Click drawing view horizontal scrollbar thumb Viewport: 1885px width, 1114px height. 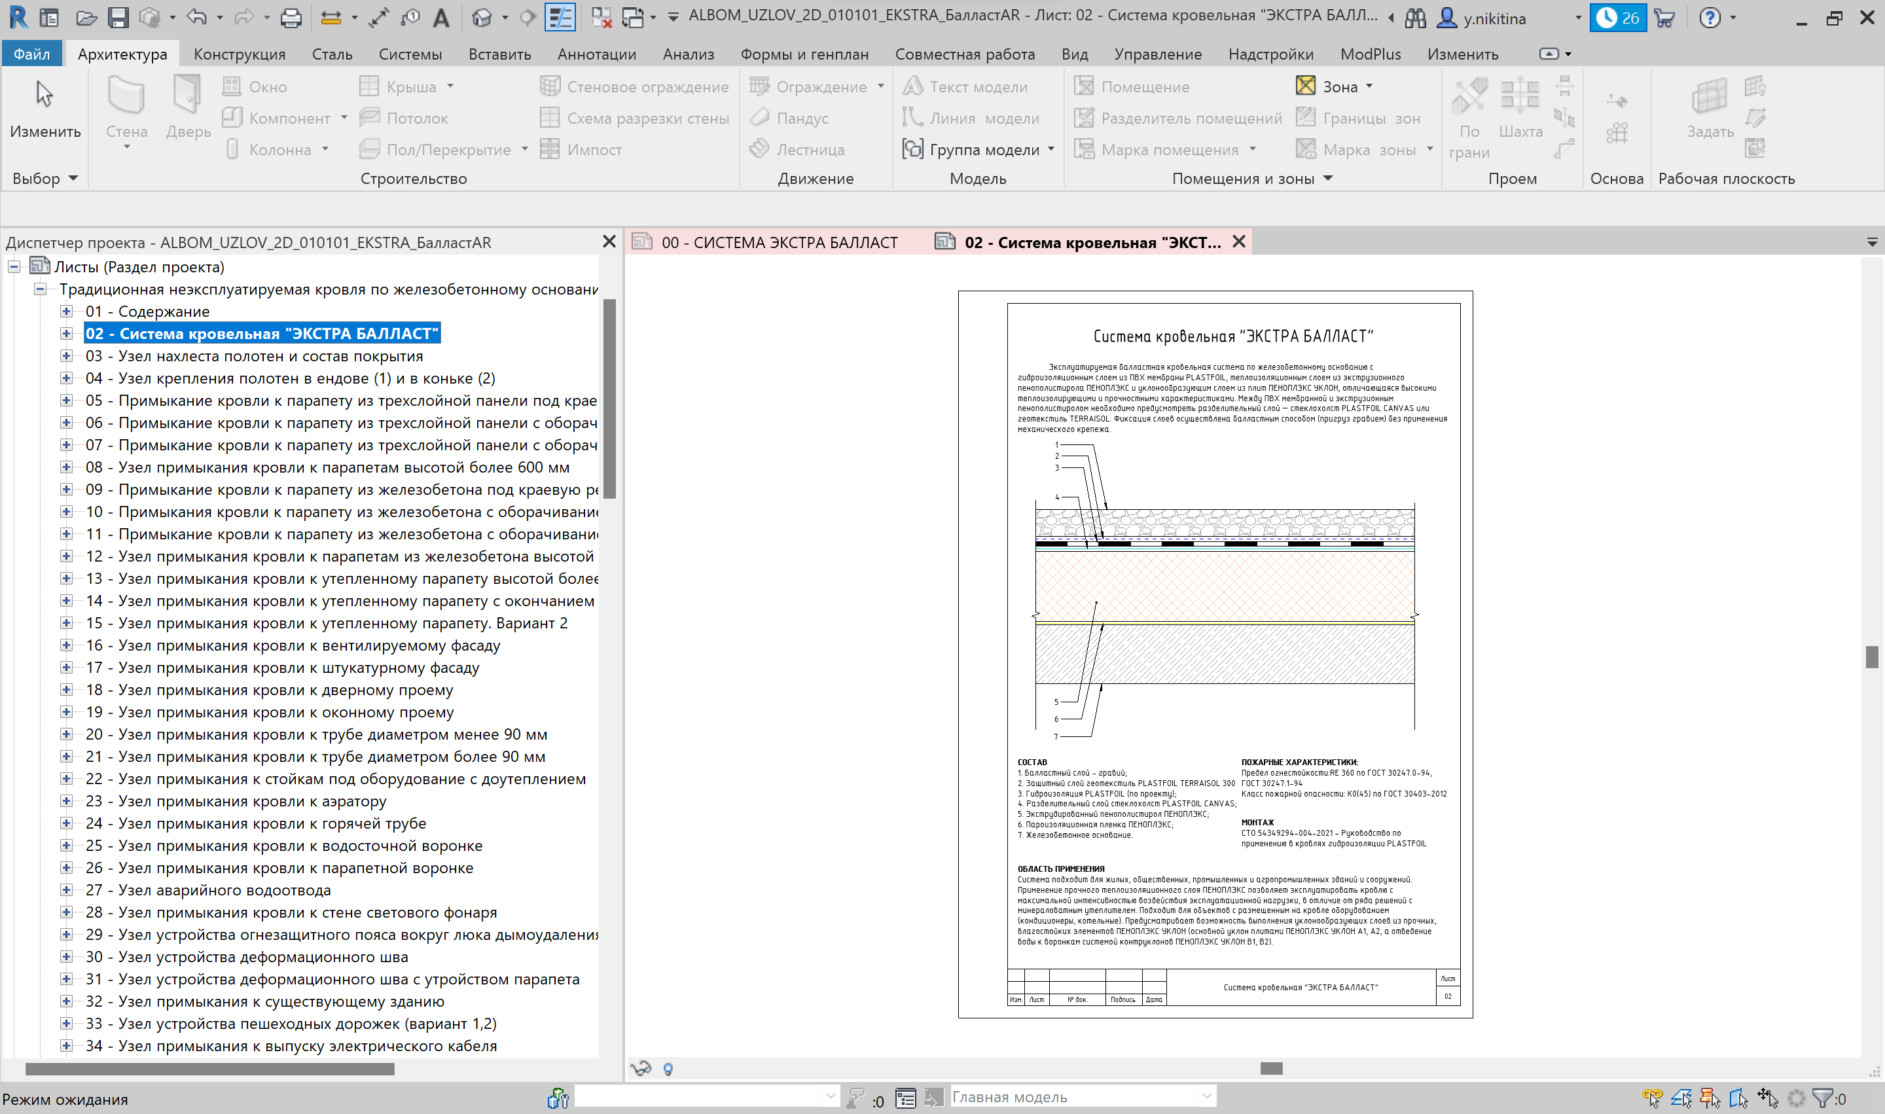(1271, 1068)
